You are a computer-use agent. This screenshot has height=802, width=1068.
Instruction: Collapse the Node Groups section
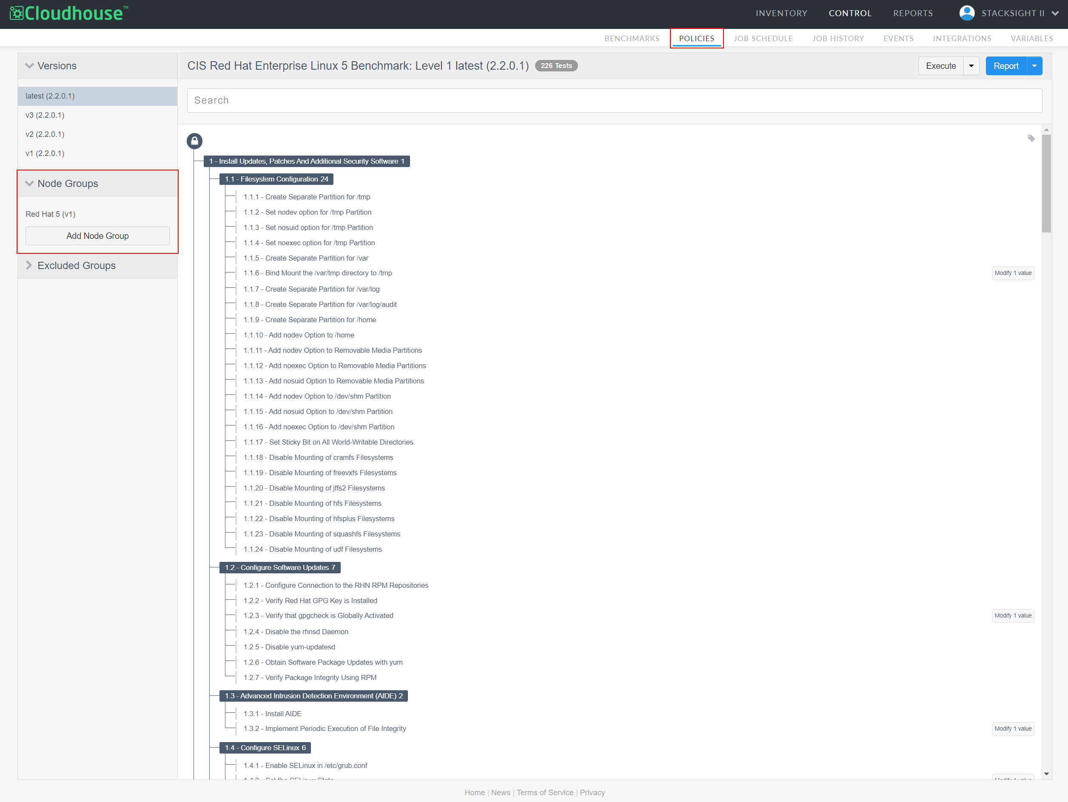(29, 183)
